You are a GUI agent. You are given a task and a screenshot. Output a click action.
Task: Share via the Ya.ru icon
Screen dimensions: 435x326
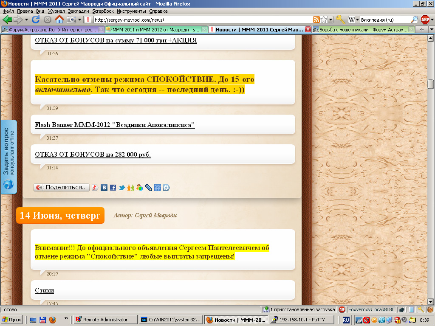click(95, 188)
